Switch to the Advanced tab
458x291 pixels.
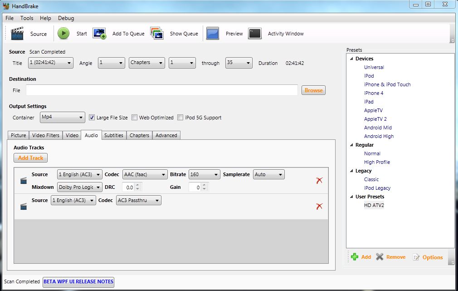(x=166, y=135)
